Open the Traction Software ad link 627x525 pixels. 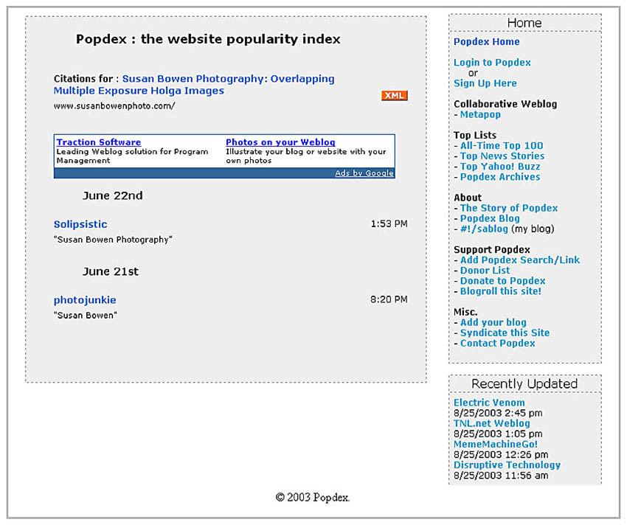[98, 142]
